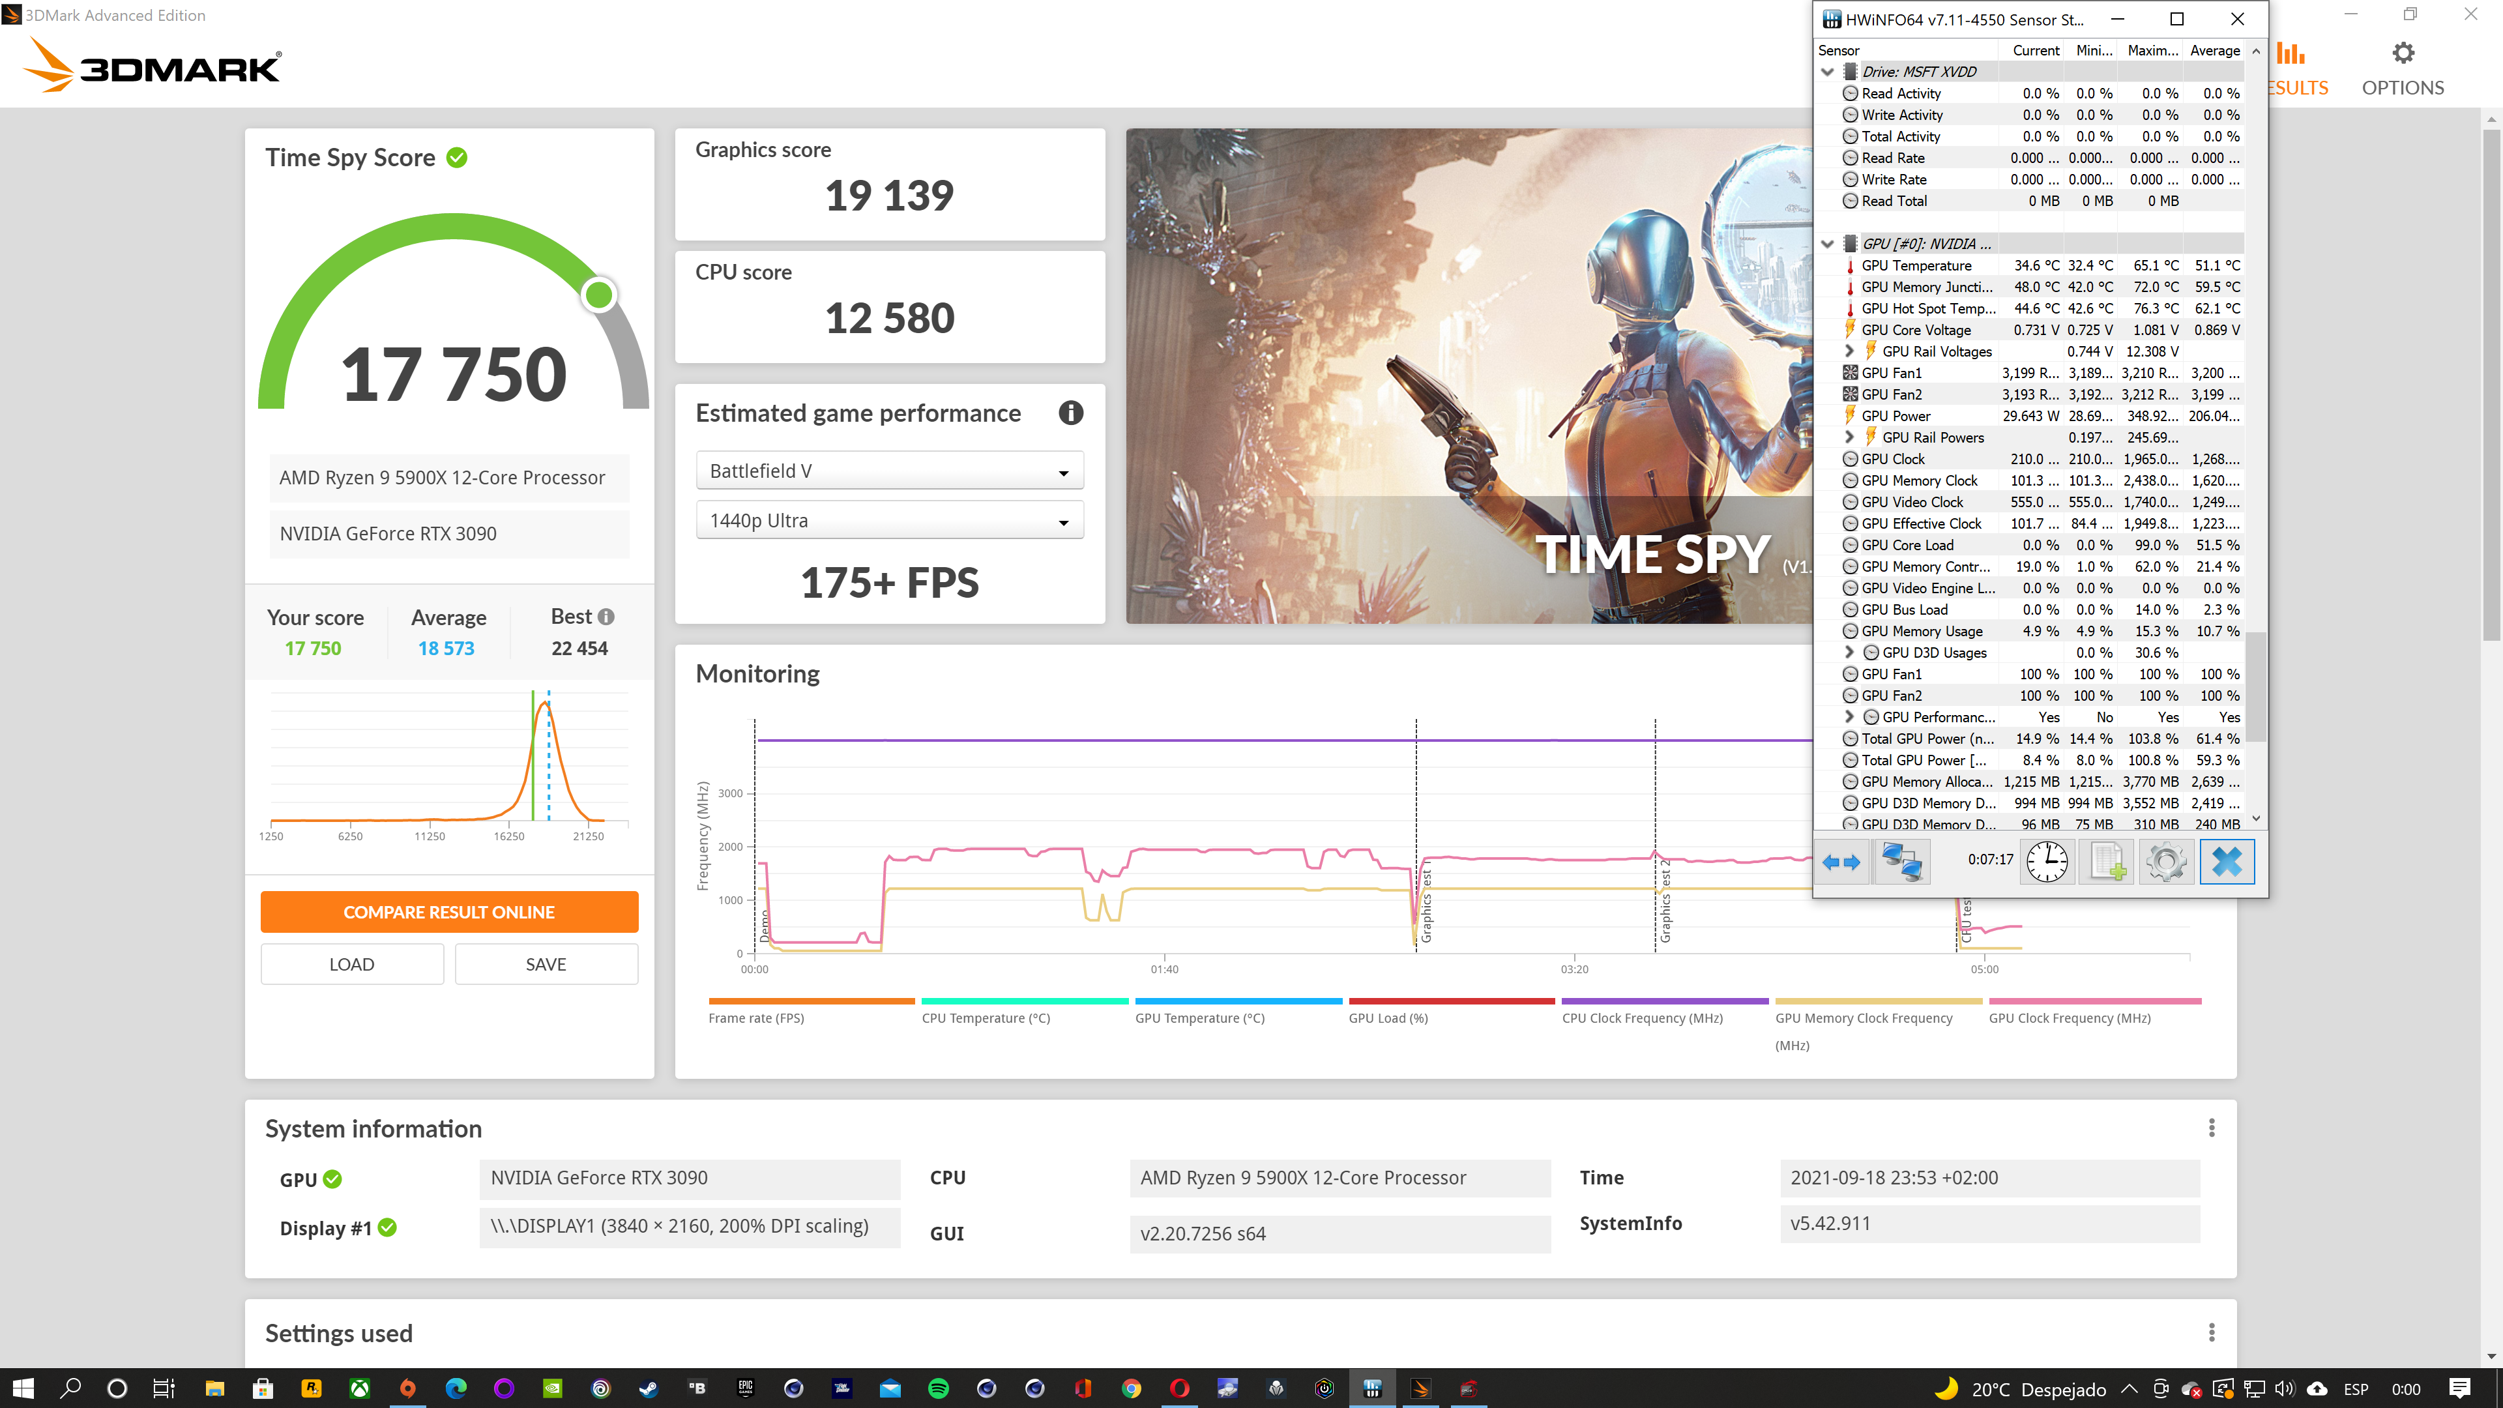Toggle GPU Temperature series in Monitoring legend
This screenshot has width=2503, height=1408.
(1238, 1012)
